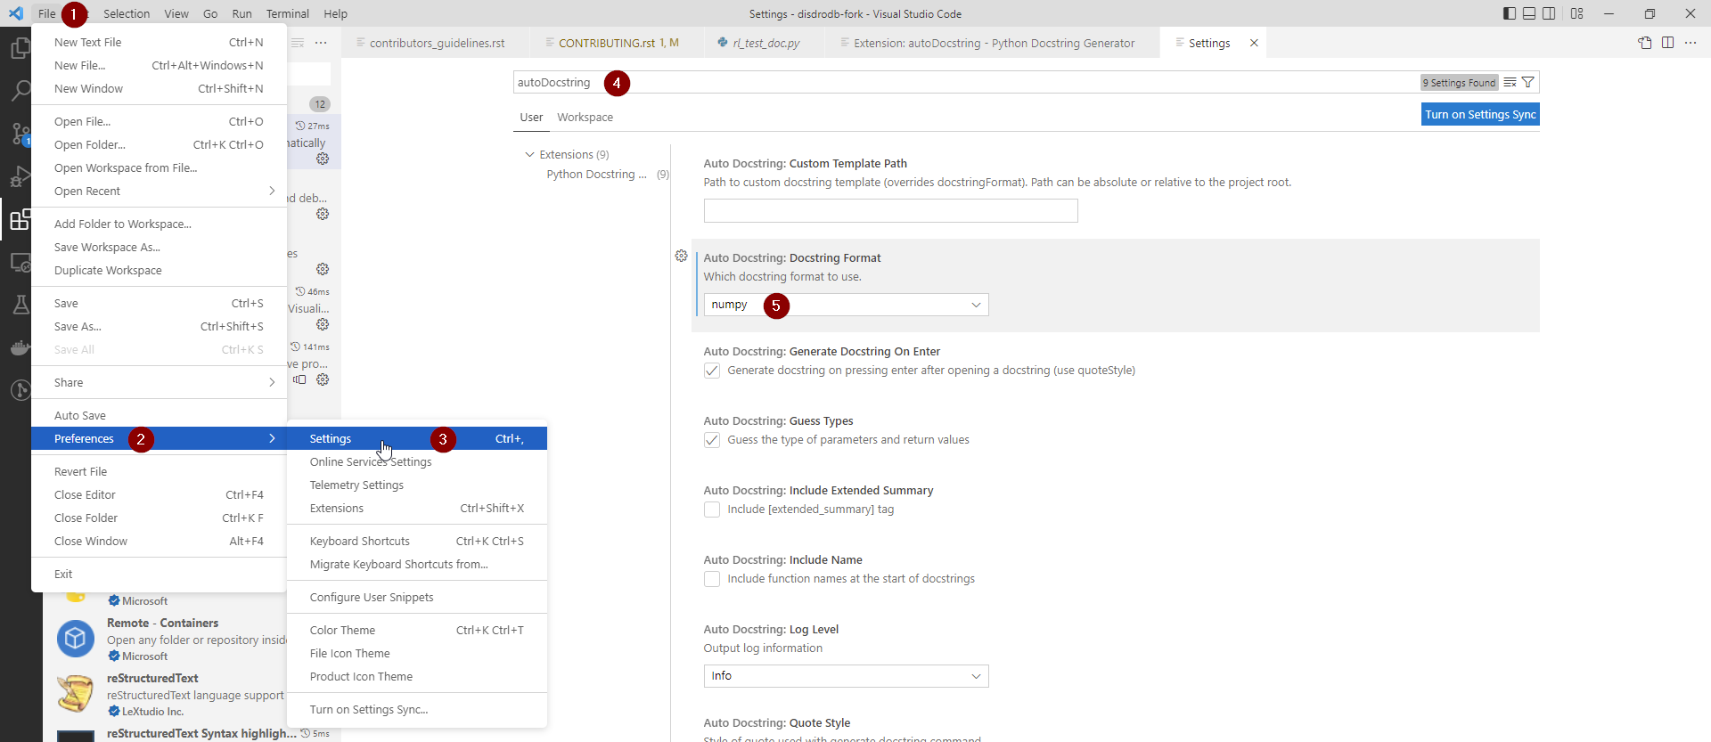Open Extensions panel More Actions ellipsis
1711x742 pixels.
pyautogui.click(x=321, y=43)
